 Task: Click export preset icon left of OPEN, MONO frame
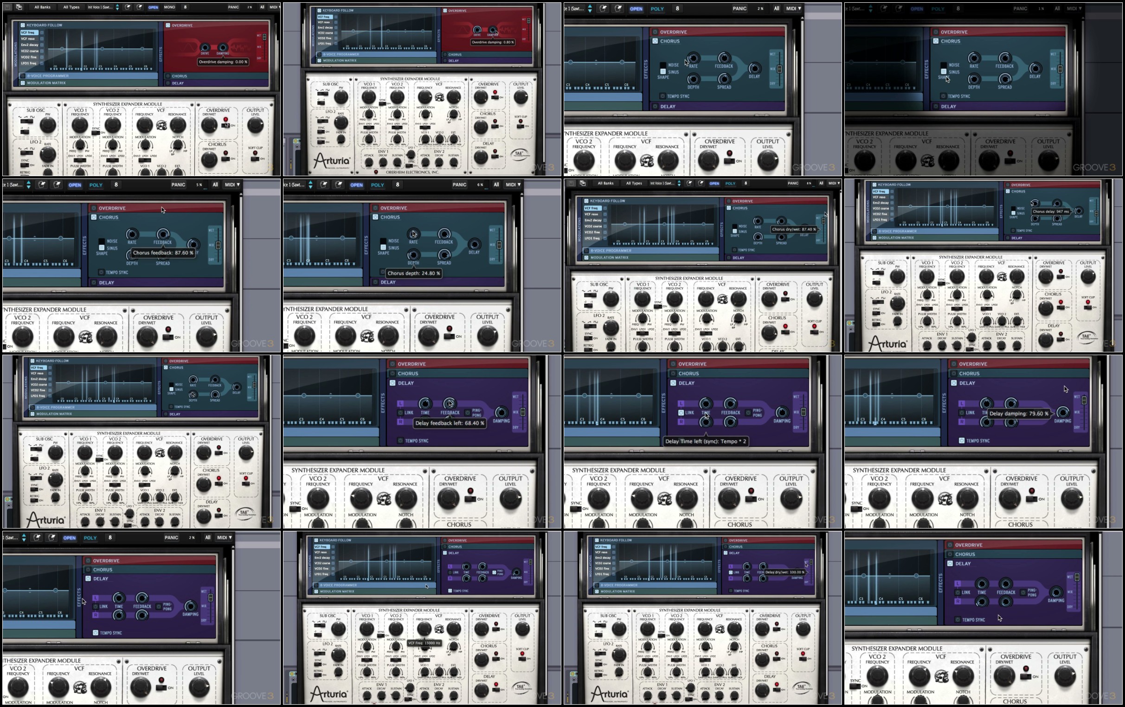[139, 7]
